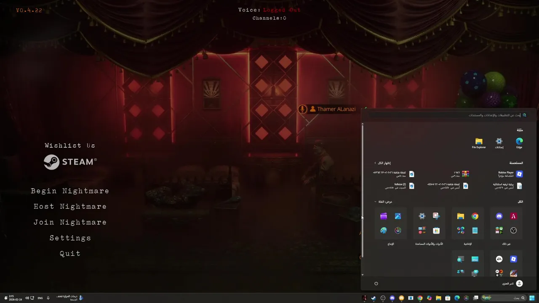The width and height of the screenshot is (539, 303).
Task: Open Google Chrome icon in productivity folder
Action: coord(475,216)
